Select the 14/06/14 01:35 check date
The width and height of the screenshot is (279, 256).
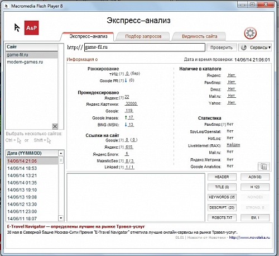(x=32, y=183)
